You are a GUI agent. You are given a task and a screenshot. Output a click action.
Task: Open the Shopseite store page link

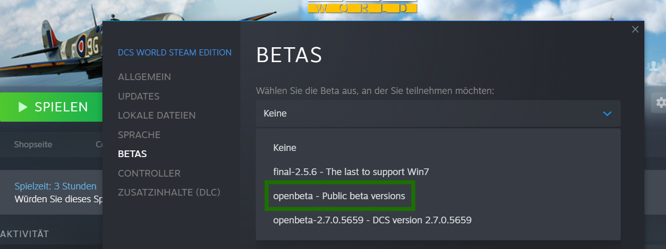33,144
